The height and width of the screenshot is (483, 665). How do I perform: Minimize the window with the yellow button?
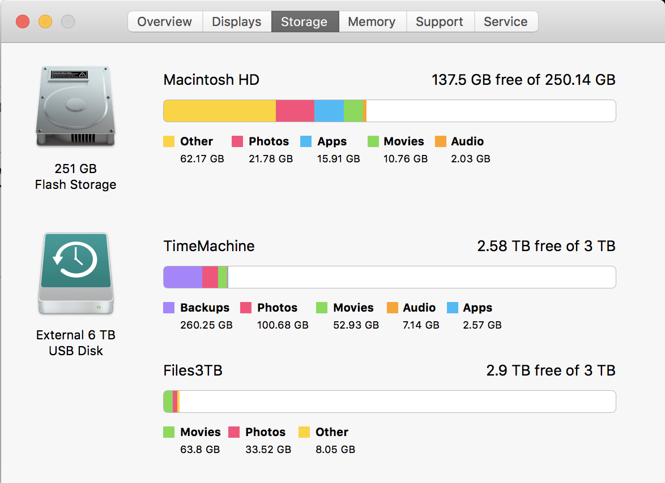[x=45, y=21]
